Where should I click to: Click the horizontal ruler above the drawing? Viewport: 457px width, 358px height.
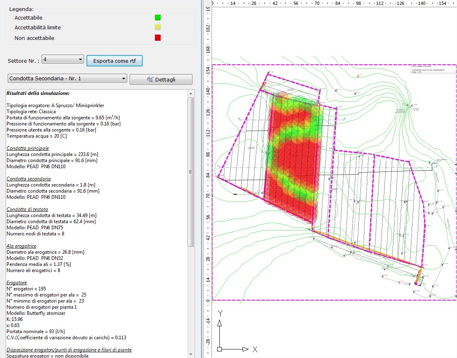coord(326,3)
